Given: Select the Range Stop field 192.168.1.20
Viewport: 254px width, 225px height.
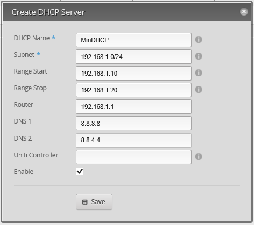Looking at the screenshot, I should pyautogui.click(x=133, y=90).
